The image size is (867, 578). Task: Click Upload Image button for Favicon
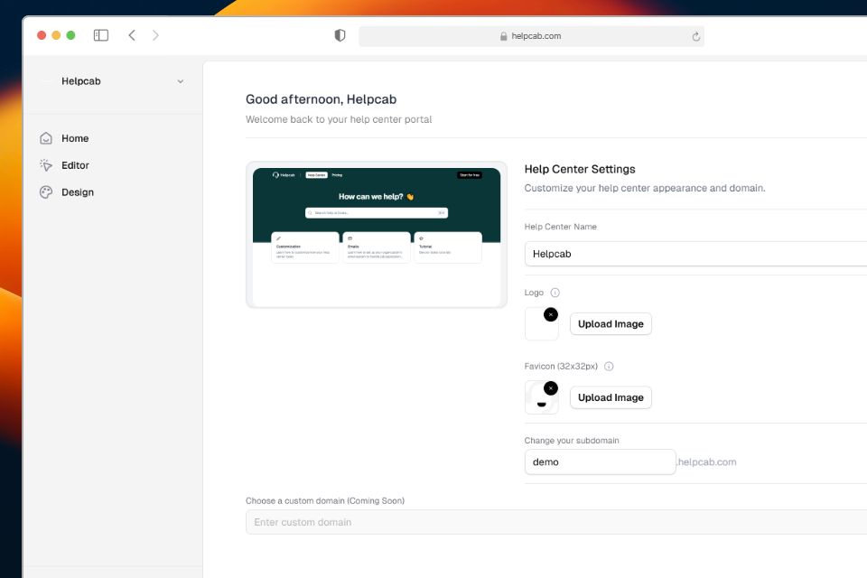(x=611, y=397)
